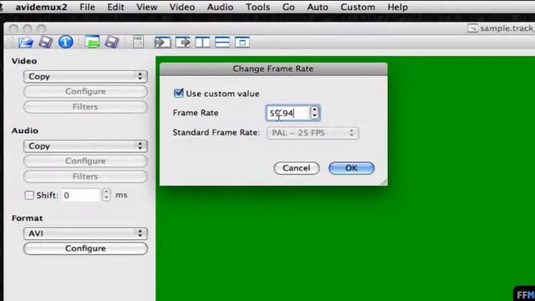Viewport: 535px width, 301px height.
Task: Click the Audio Filters button
Action: 85,176
